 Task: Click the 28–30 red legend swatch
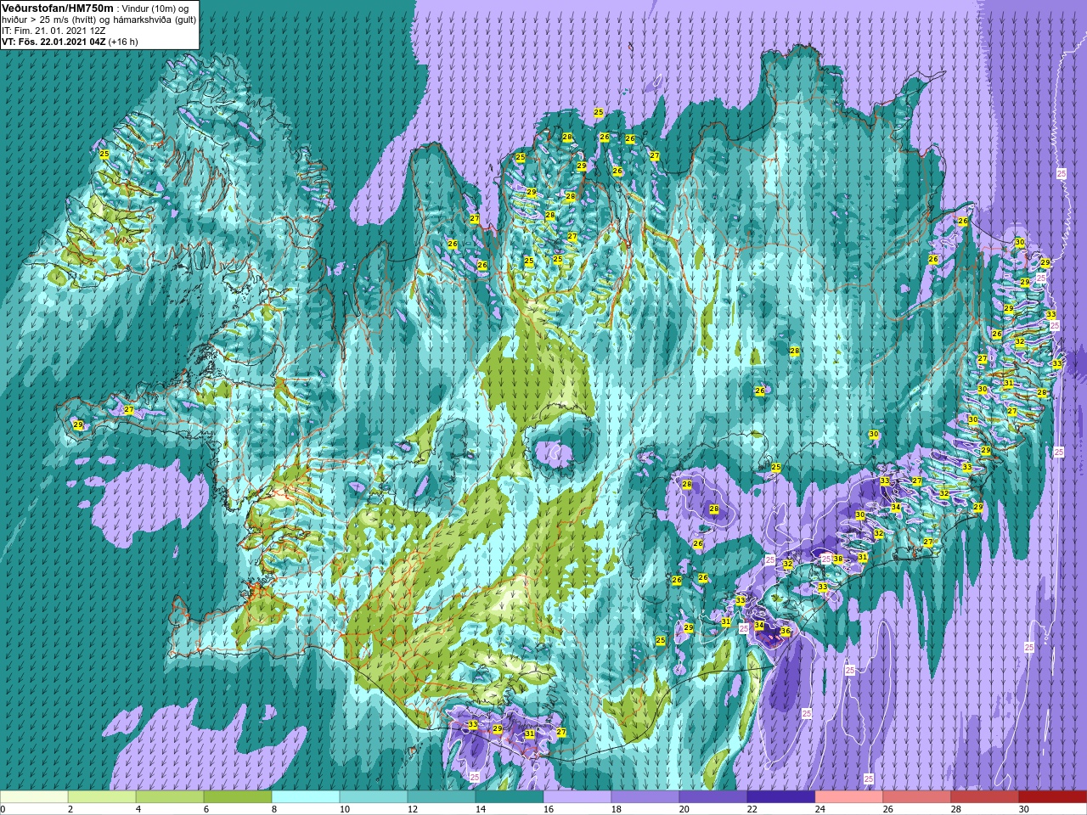(x=985, y=797)
